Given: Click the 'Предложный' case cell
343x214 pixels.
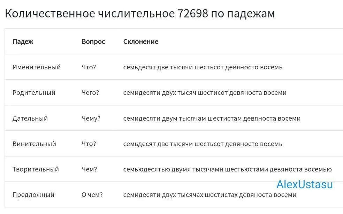Looking at the screenshot, I should click(33, 195).
